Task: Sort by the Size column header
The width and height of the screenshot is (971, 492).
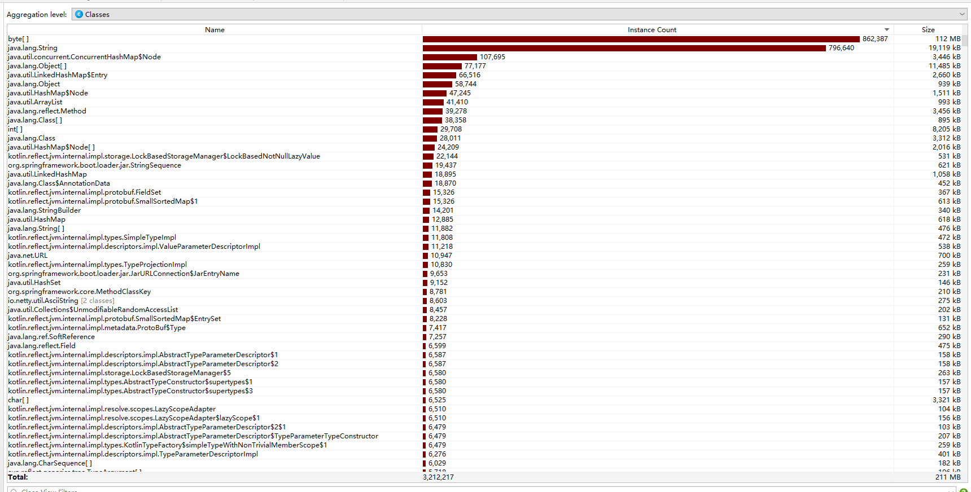Action: 928,30
